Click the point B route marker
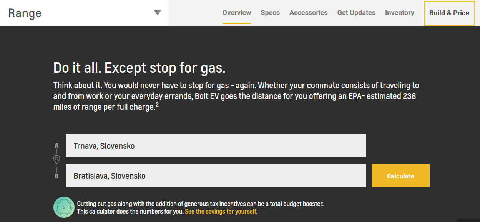Viewport: 480px width, 222px height. tap(56, 176)
